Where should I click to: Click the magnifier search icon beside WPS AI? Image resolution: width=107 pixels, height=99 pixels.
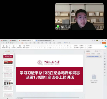tap(70, 43)
